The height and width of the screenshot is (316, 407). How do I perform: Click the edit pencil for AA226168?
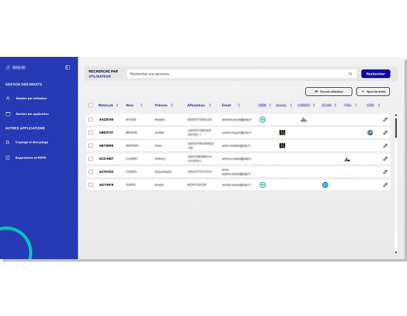tap(385, 119)
